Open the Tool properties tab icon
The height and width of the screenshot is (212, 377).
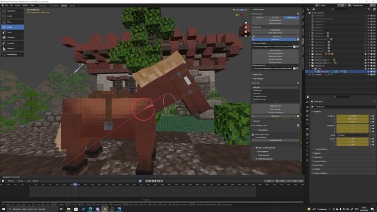coord(307,102)
